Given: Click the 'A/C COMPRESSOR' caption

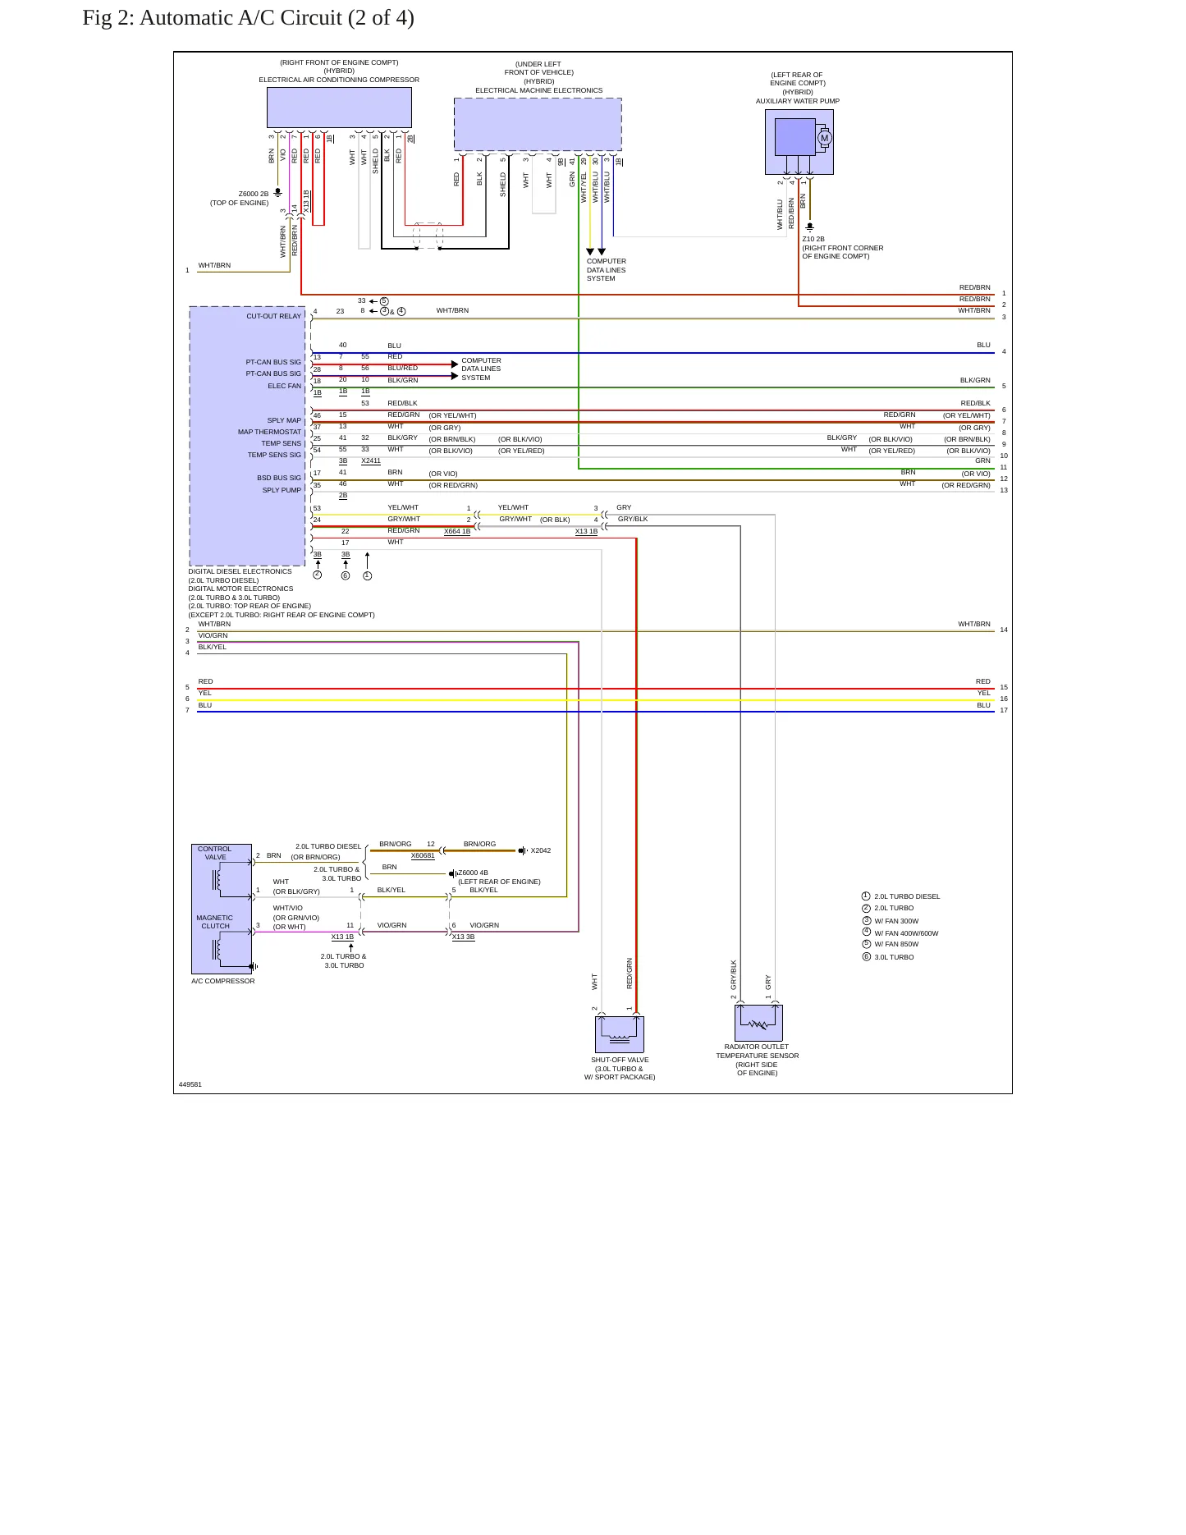Looking at the screenshot, I should [223, 981].
